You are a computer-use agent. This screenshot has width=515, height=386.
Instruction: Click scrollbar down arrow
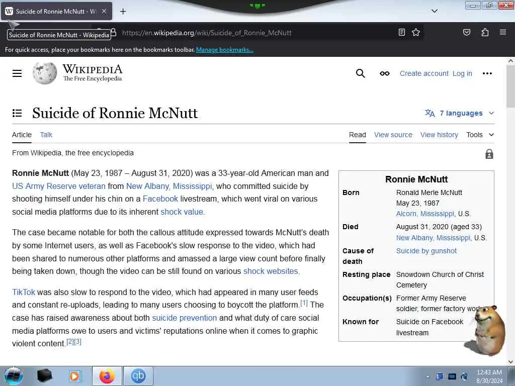510,362
